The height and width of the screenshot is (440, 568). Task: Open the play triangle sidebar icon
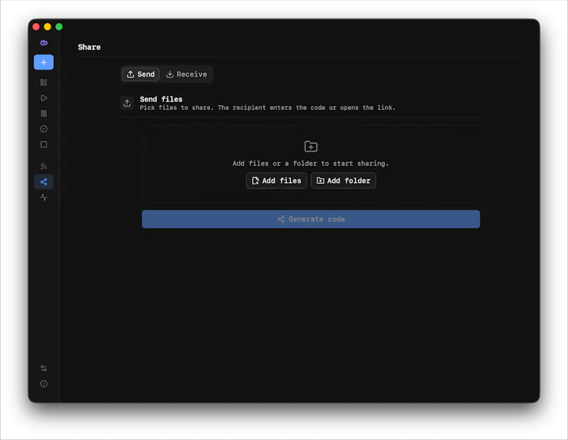point(44,98)
